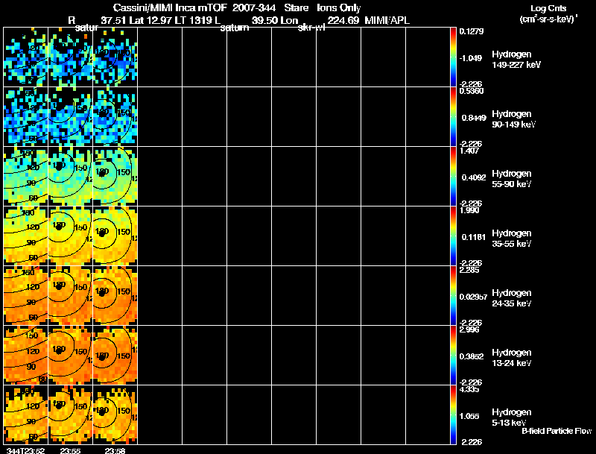
Task: Click the '-1.049' color scale value
Action: point(471,58)
